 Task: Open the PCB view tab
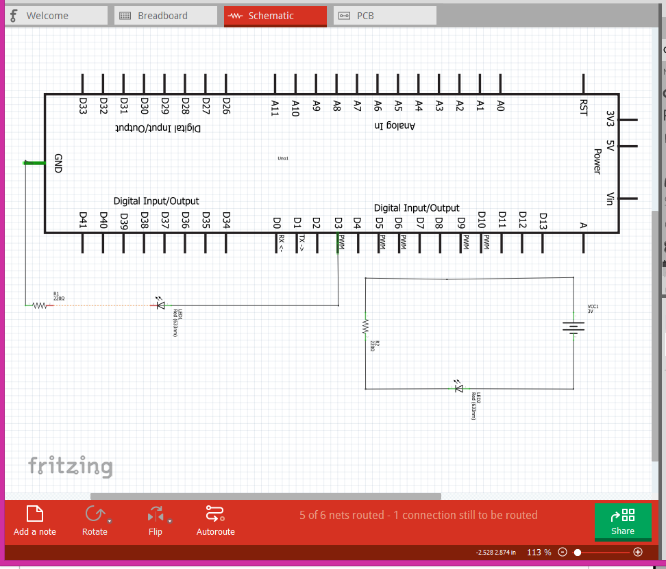coord(384,14)
